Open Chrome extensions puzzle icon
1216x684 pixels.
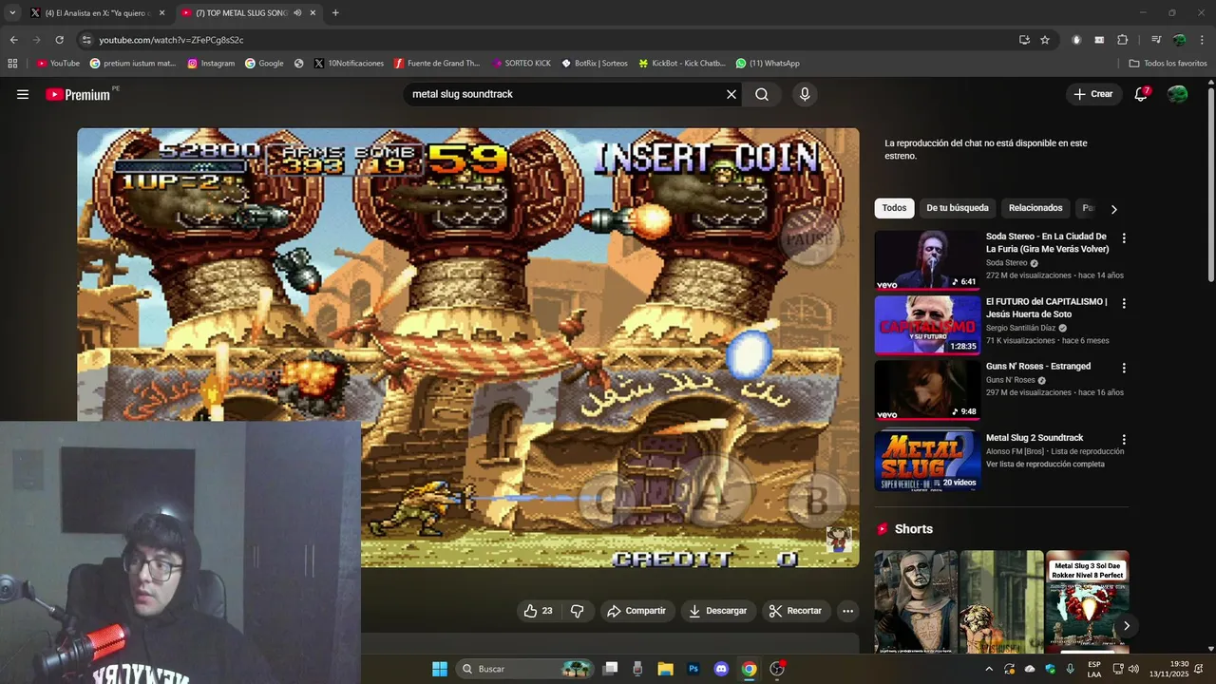click(x=1122, y=40)
